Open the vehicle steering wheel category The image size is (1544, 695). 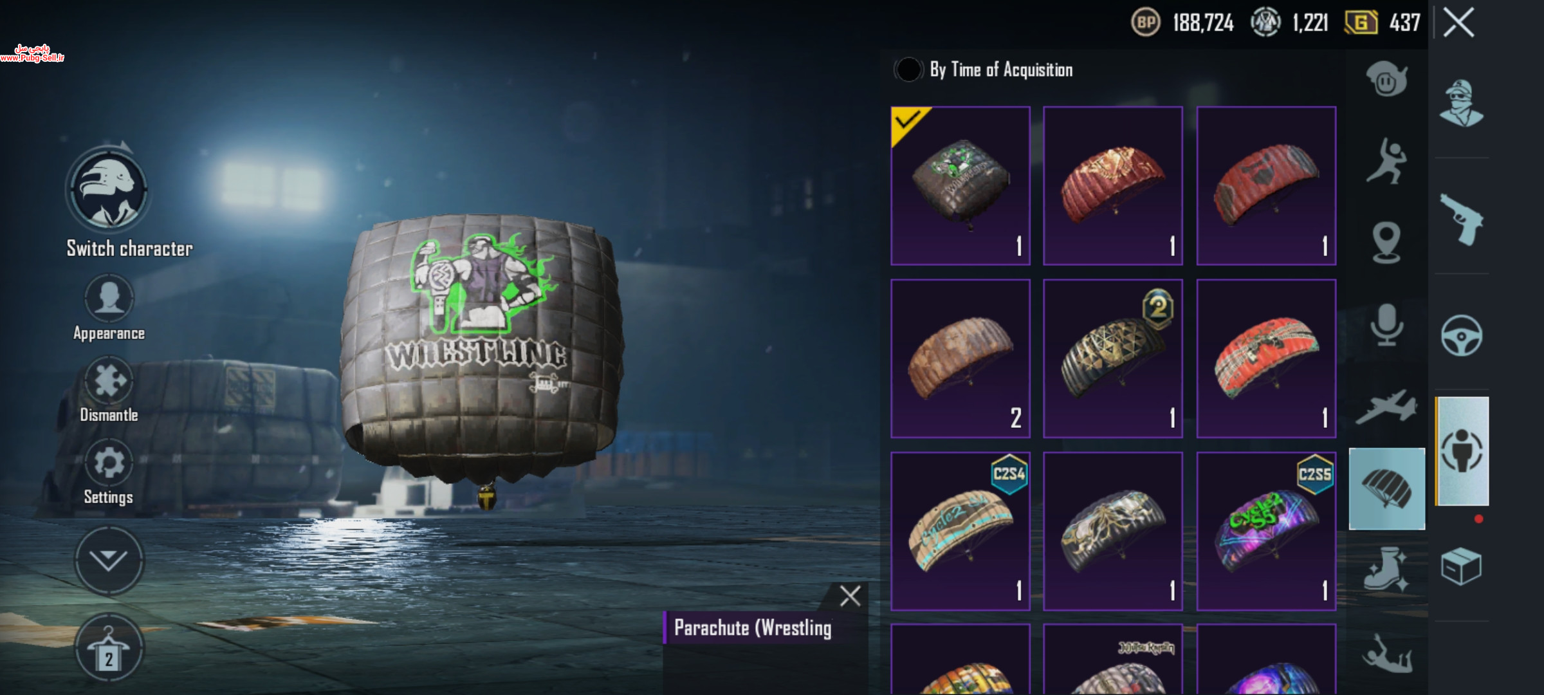click(x=1461, y=335)
